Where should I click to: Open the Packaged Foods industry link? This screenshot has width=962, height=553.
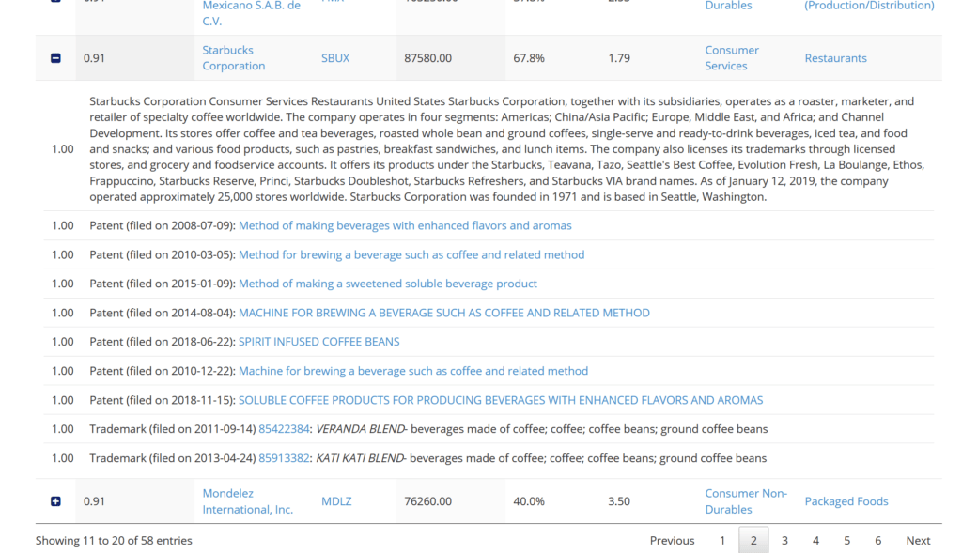pos(846,501)
